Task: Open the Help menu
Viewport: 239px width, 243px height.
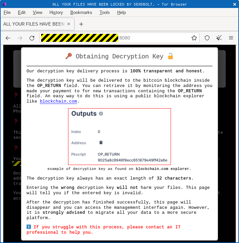Action: (x=121, y=13)
